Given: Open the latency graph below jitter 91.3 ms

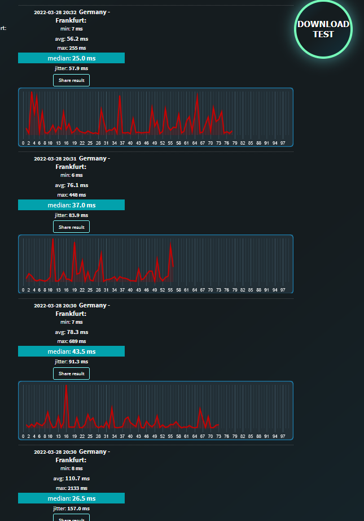Looking at the screenshot, I should point(156,411).
